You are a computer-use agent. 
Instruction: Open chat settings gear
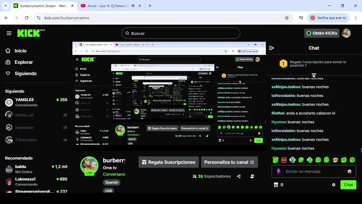point(334,185)
